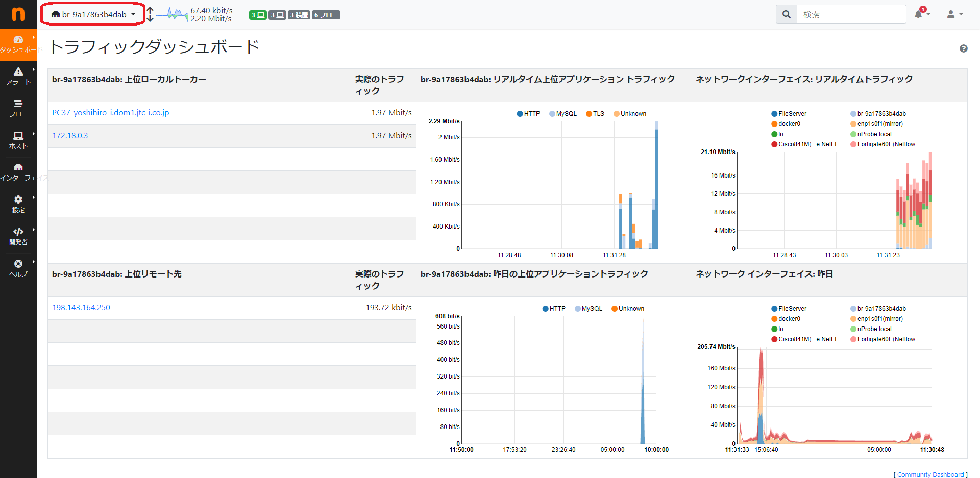Expand the user account menu
980x478 pixels.
pyautogui.click(x=955, y=14)
